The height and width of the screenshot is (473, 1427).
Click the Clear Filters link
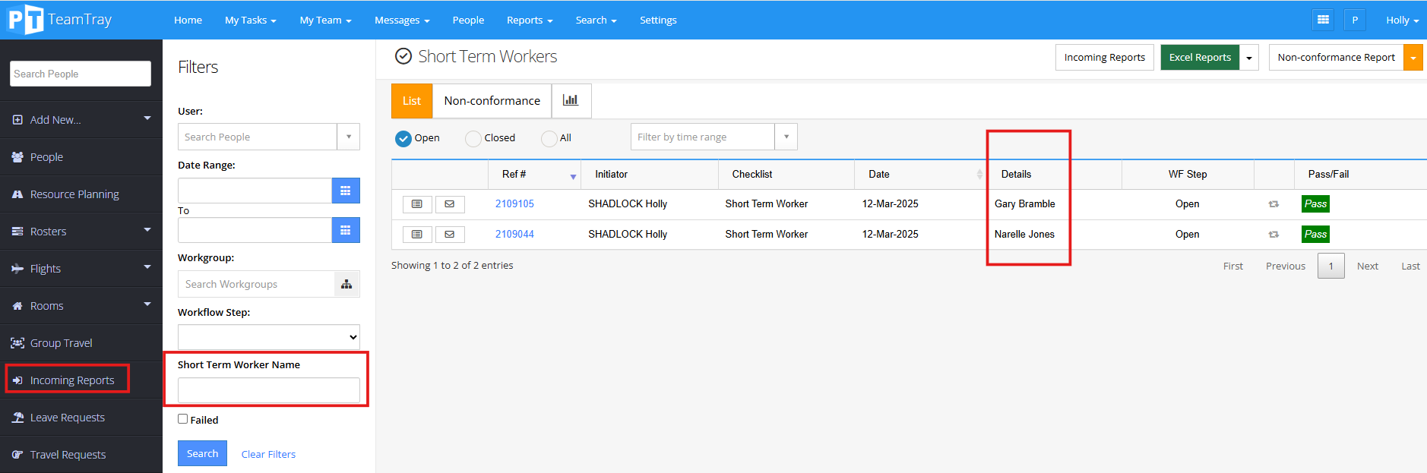click(x=268, y=454)
